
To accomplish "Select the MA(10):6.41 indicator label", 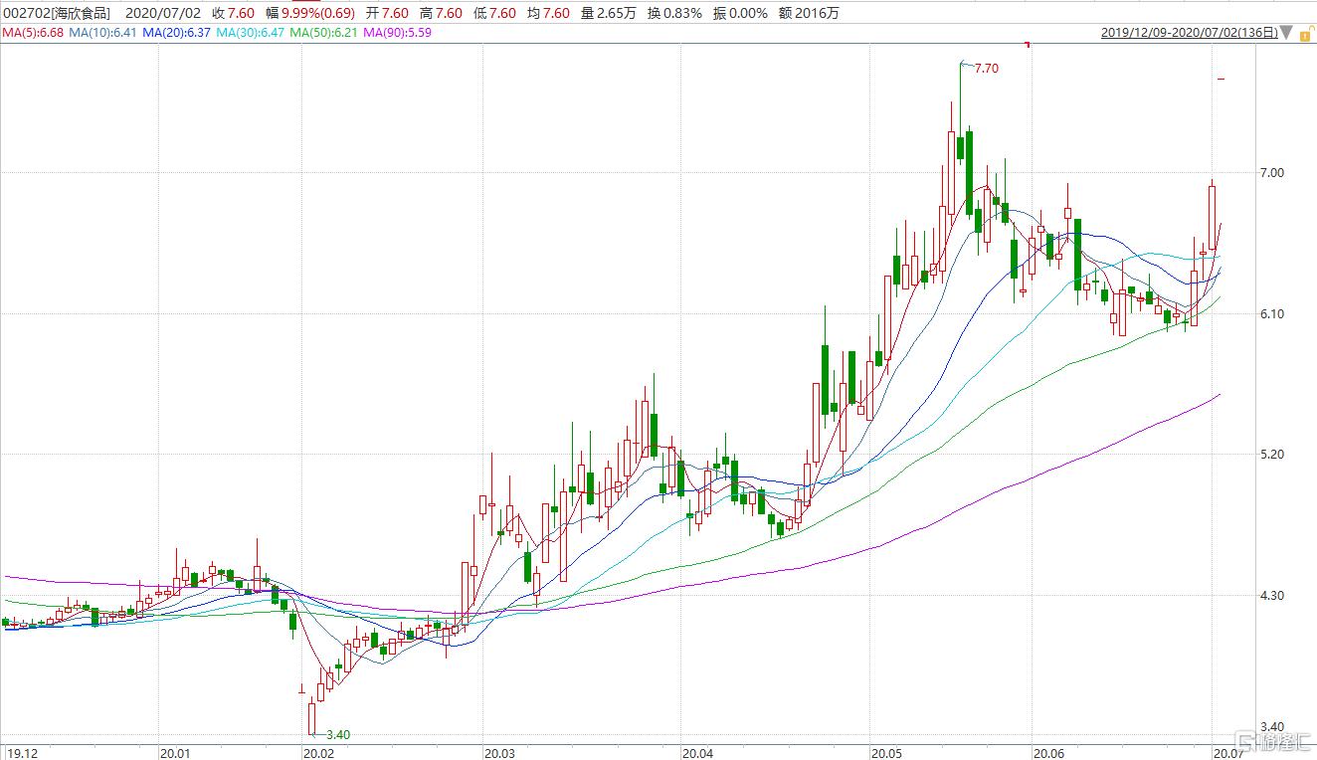I will pos(104,33).
